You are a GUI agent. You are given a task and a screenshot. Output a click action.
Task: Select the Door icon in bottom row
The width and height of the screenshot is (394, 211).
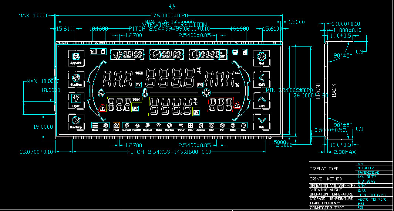[191, 125]
